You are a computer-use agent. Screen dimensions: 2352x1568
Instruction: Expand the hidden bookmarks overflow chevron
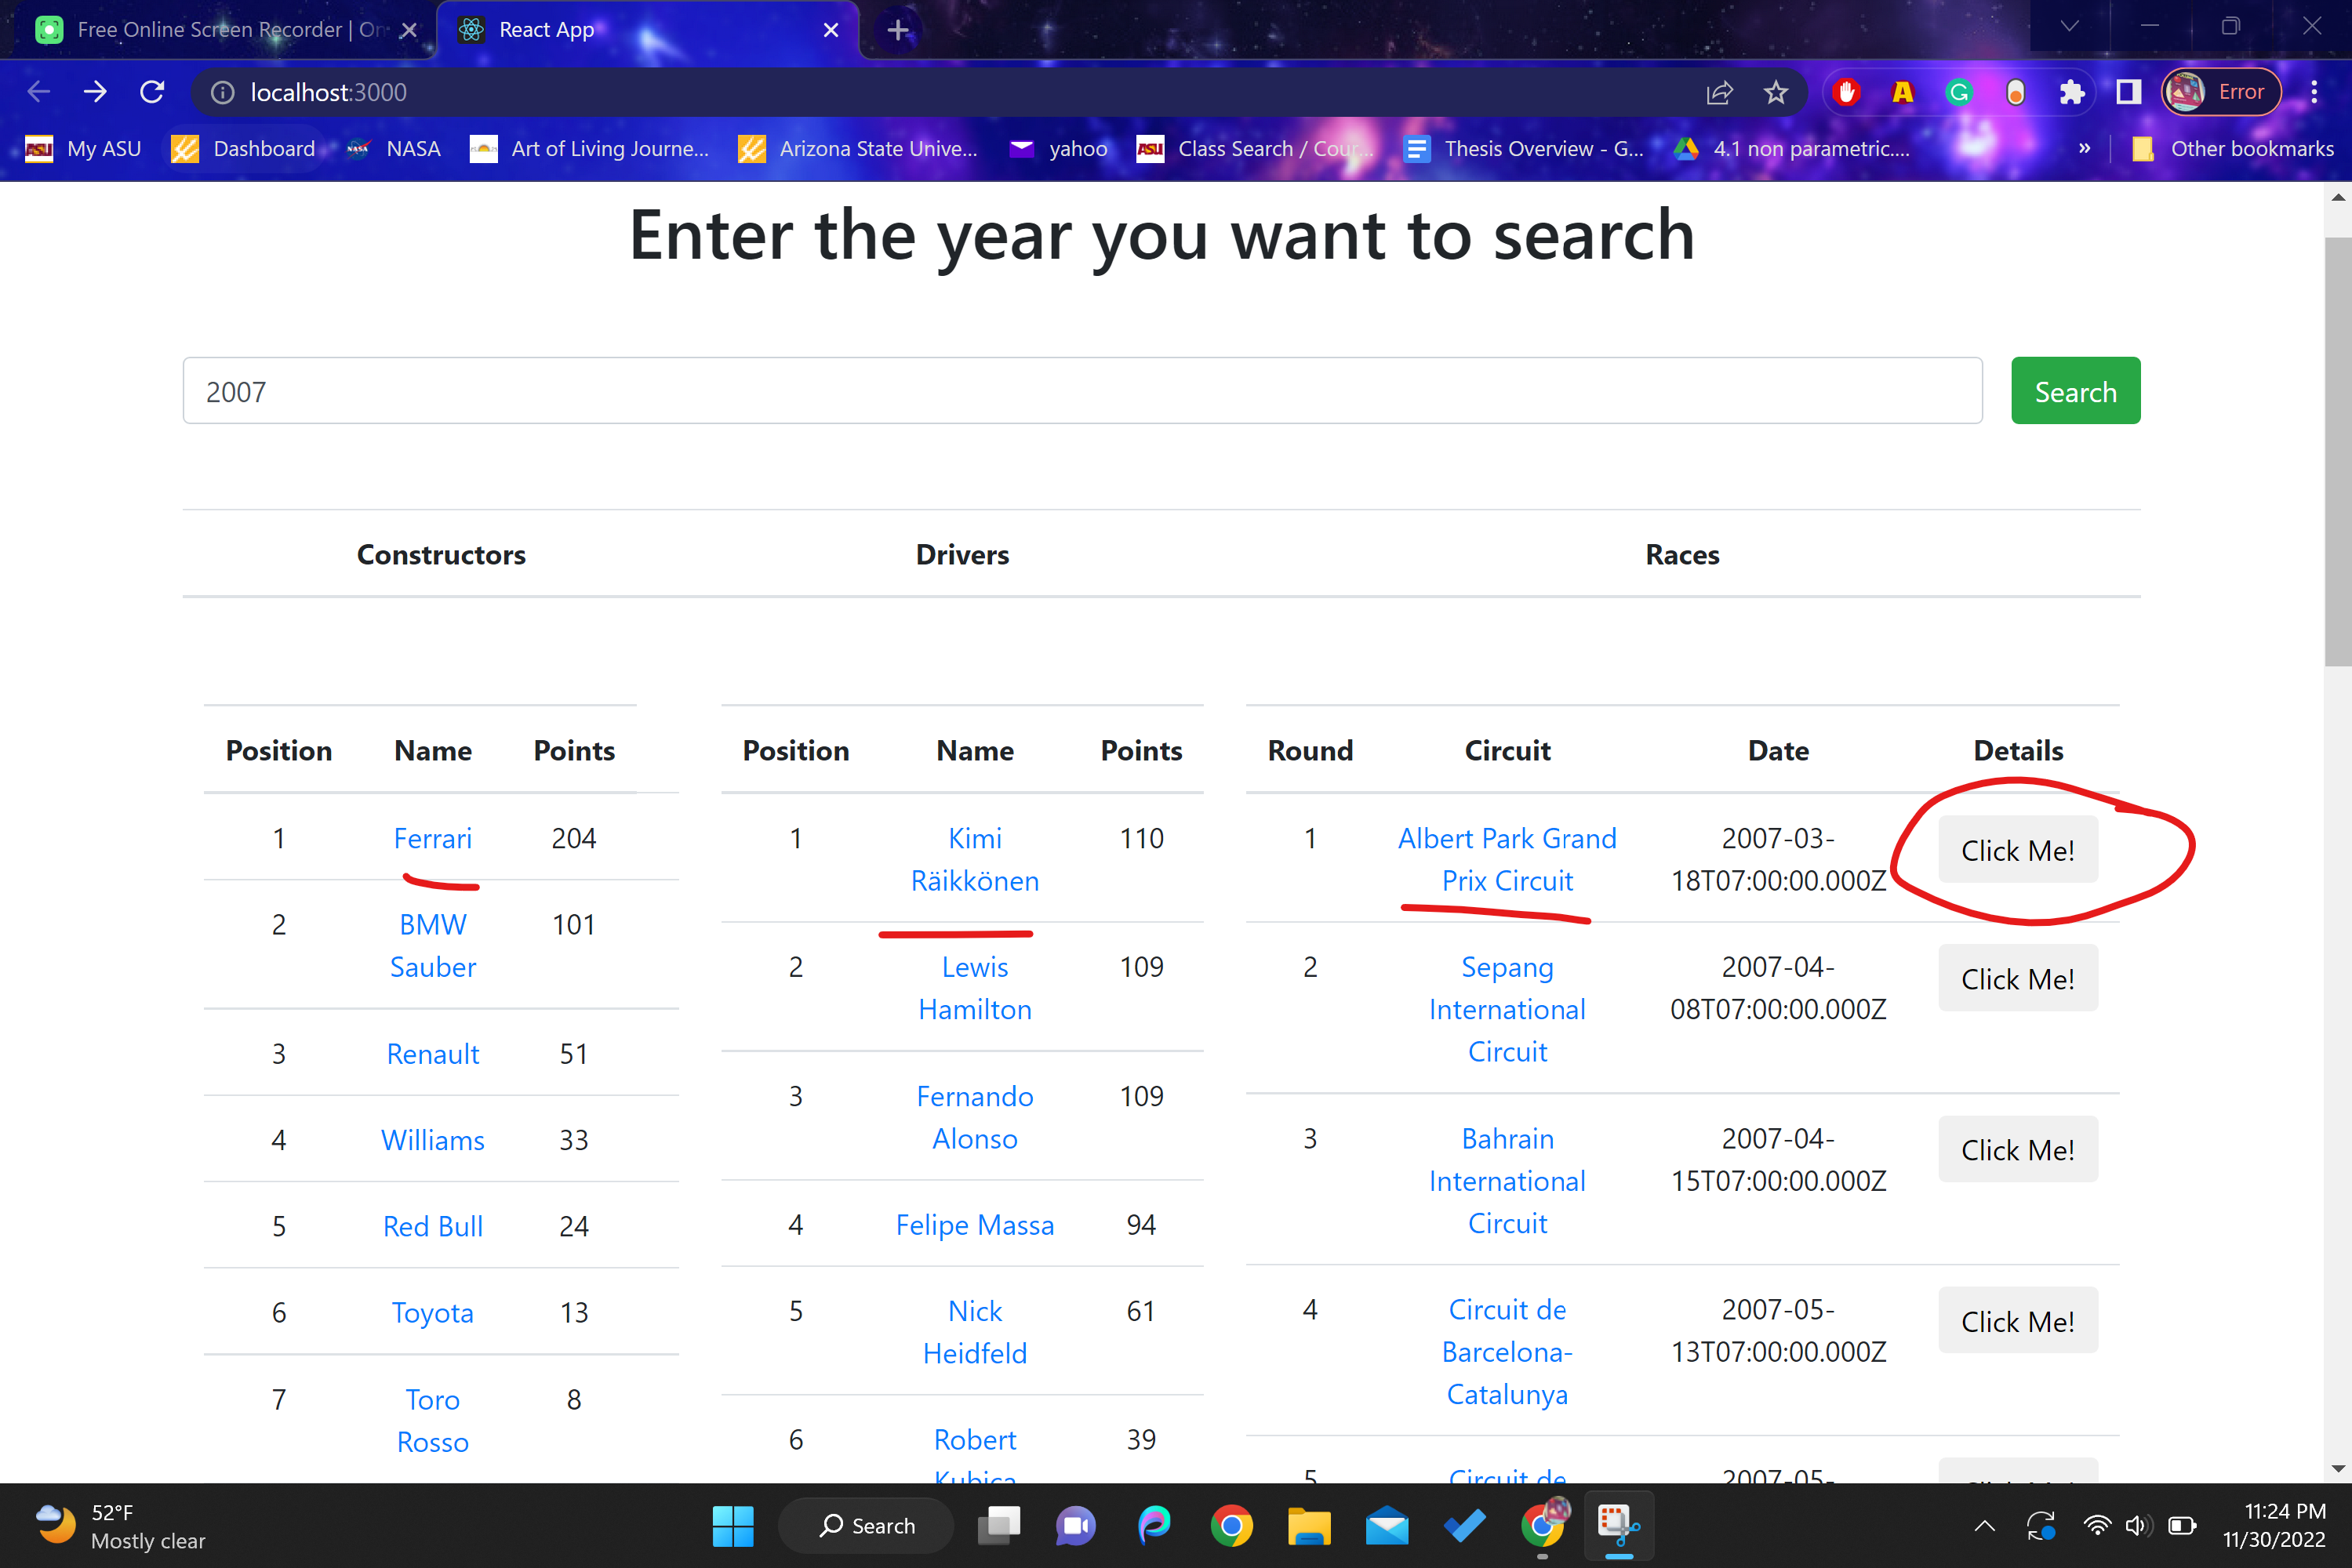tap(2085, 148)
